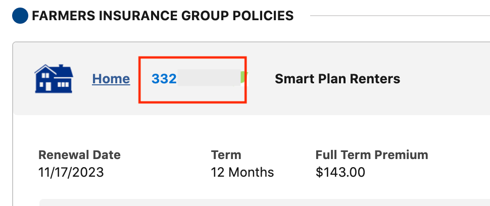
Task: Click the green marker beside the policy number
Action: point(244,78)
